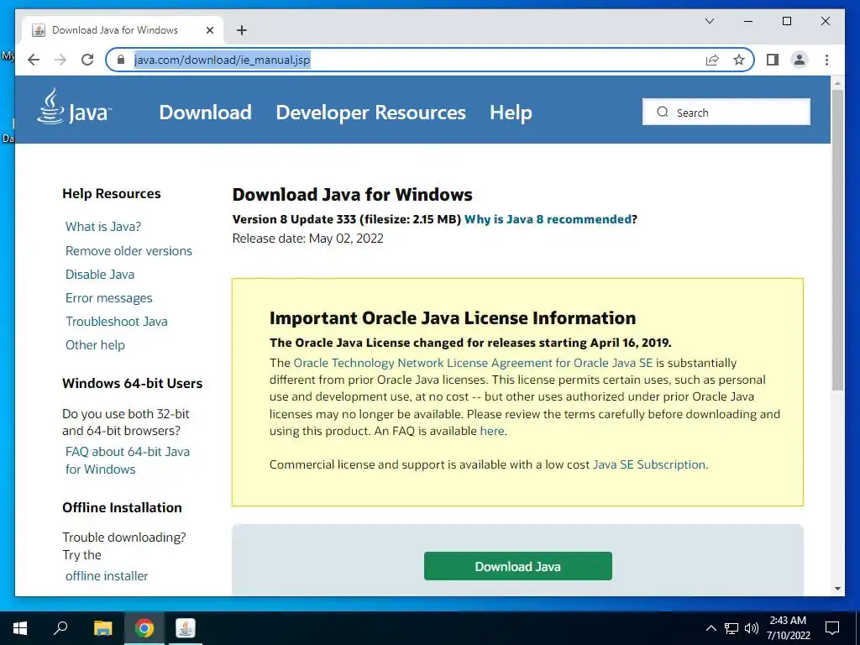The image size is (860, 645).
Task: Reload the Java download page
Action: point(87,60)
